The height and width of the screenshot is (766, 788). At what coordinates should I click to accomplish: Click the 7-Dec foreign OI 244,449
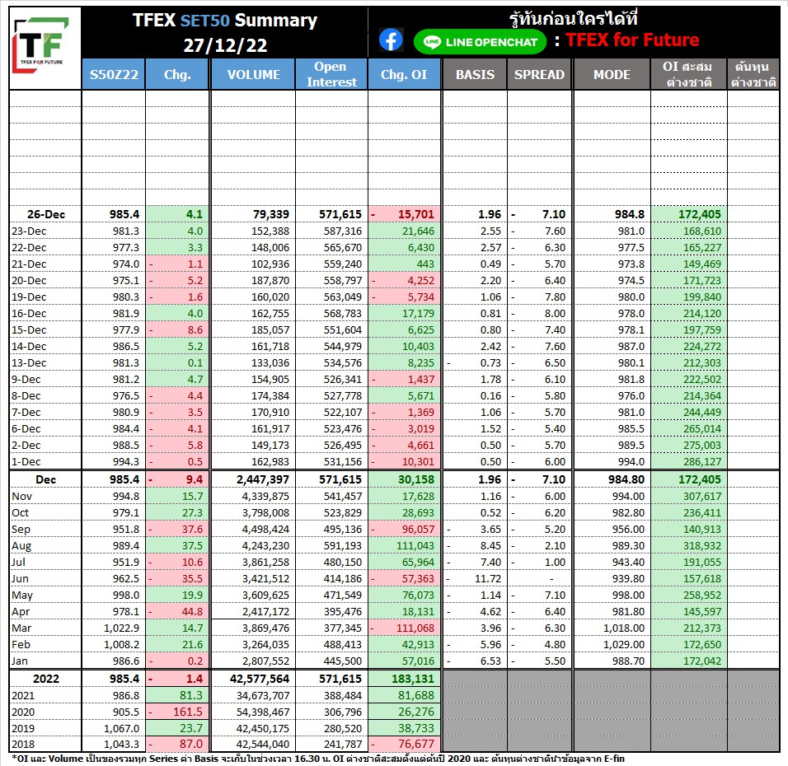pos(702,413)
